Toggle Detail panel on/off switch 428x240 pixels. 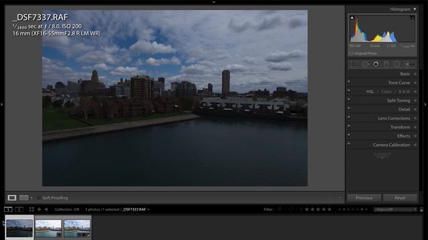(349, 108)
